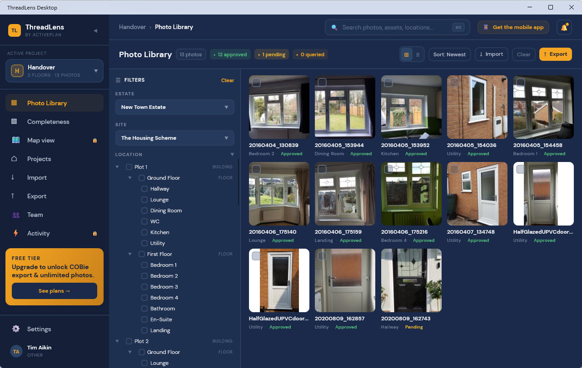
Task: Open Completeness in sidebar
Action: 55,122
